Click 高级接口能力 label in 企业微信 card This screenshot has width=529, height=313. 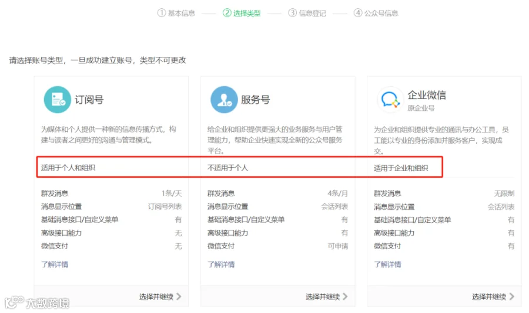(394, 233)
